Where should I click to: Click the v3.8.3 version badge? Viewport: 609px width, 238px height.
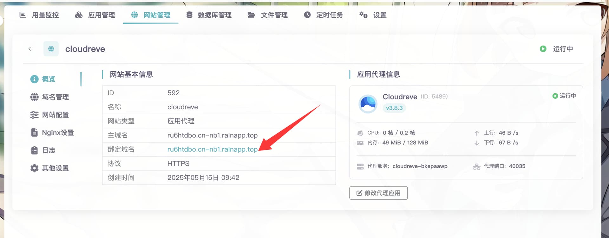394,108
